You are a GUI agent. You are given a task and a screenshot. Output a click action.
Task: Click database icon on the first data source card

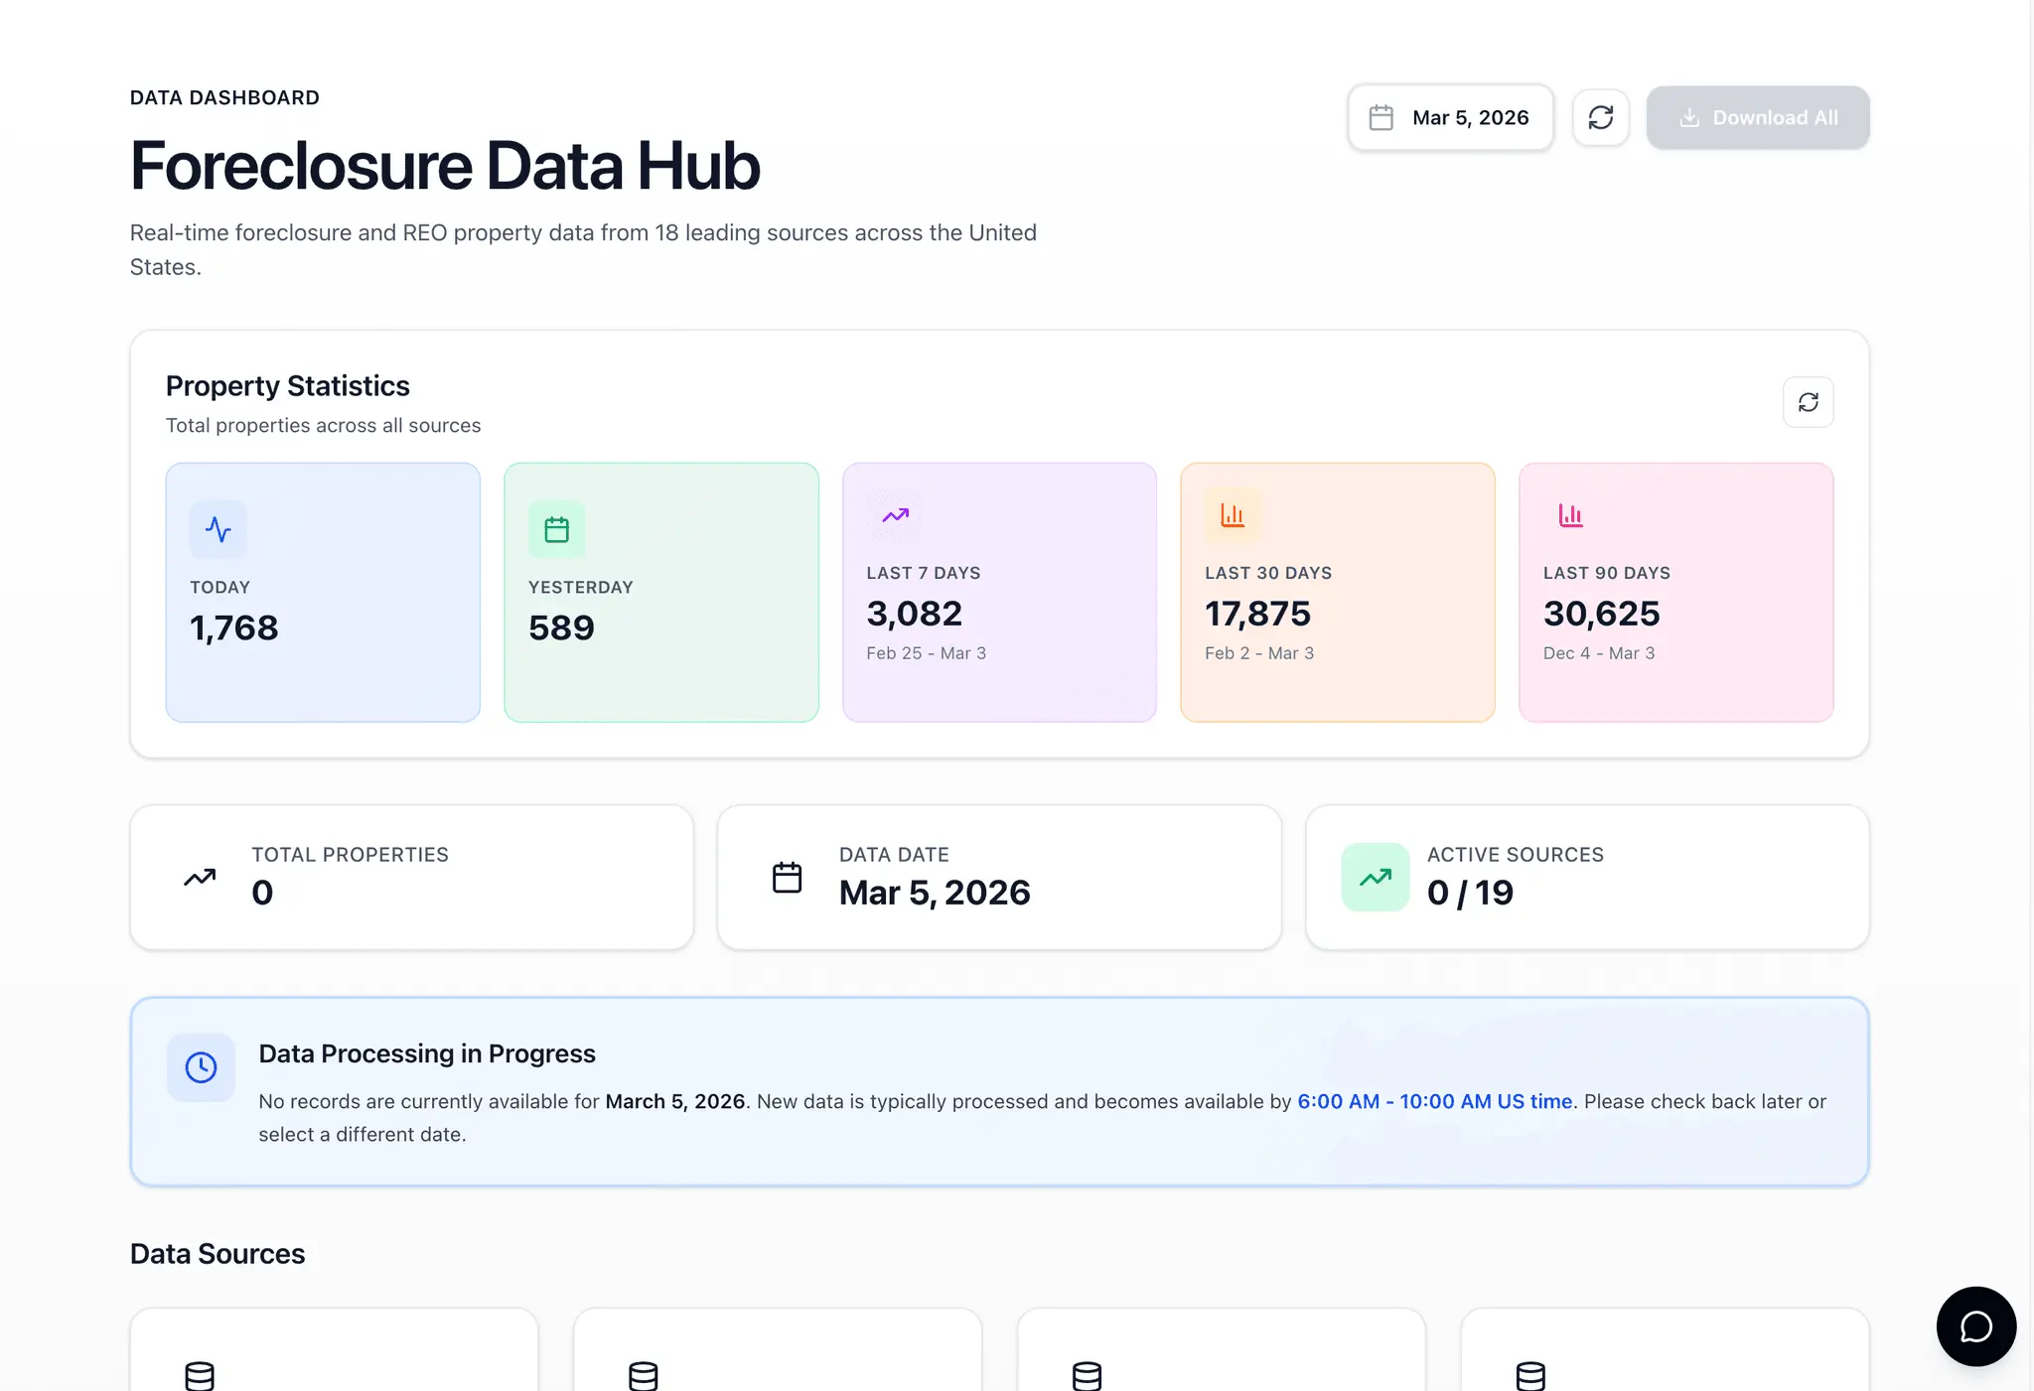pyautogui.click(x=200, y=1376)
